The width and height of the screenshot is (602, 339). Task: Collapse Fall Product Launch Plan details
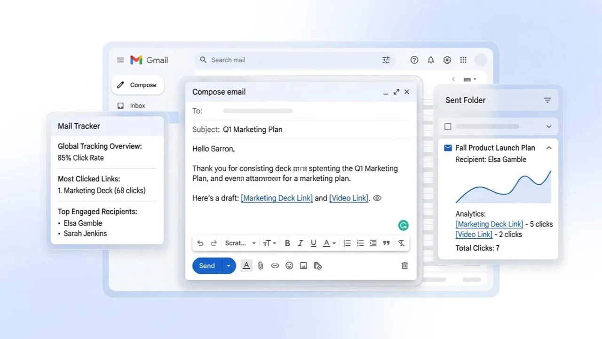[549, 148]
